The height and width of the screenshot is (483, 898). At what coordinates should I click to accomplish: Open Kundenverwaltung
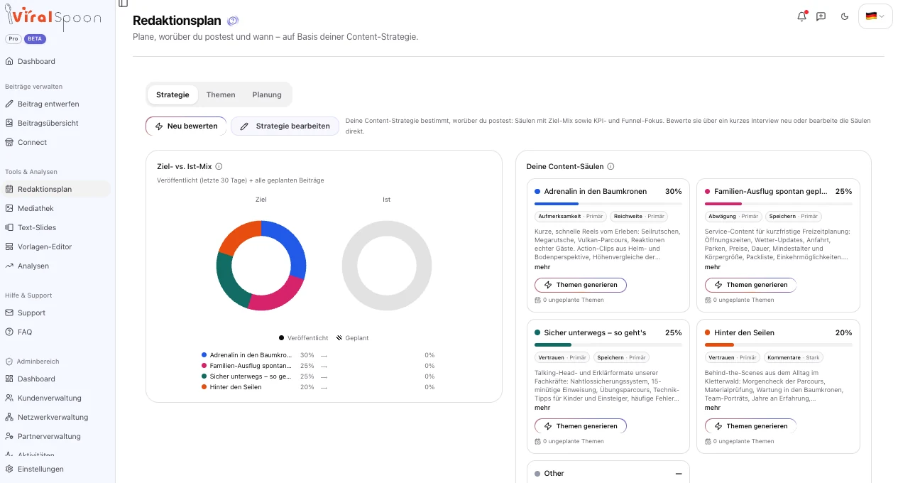click(x=57, y=398)
